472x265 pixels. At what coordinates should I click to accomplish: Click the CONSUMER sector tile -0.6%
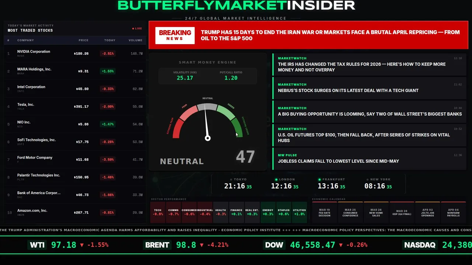189,212
